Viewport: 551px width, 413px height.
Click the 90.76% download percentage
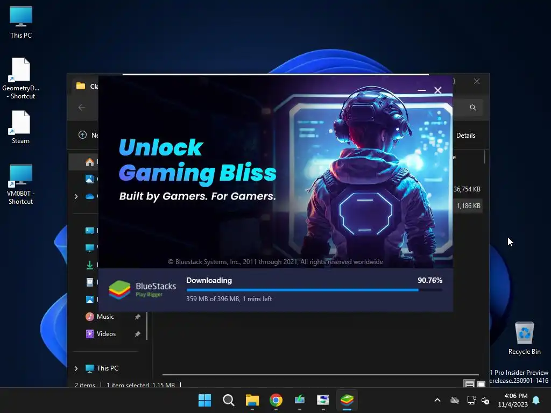[430, 280]
